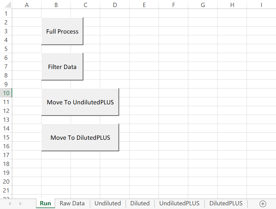
Task: Select column B header
Action: [x=56, y=5]
